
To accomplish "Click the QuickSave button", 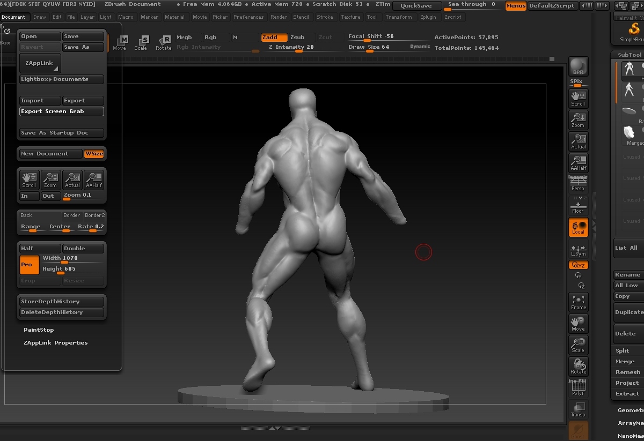I will [x=416, y=6].
